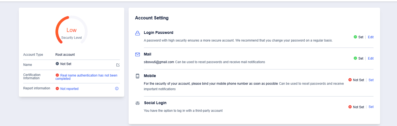Set up Social Login
The width and height of the screenshot is (397, 126).
tap(371, 107)
